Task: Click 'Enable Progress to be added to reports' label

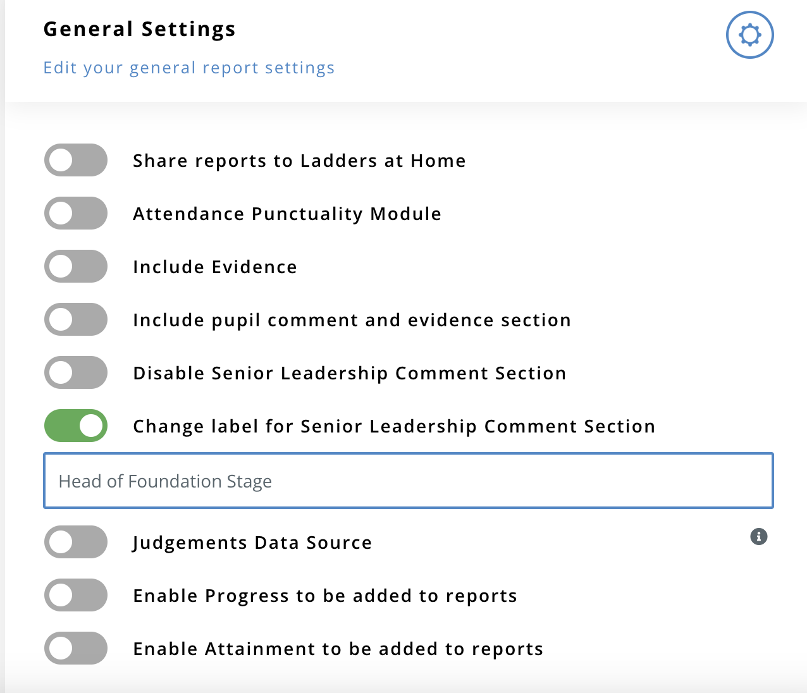Action: tap(325, 596)
